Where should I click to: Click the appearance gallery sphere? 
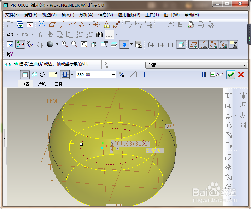pyautogui.click(x=50, y=44)
